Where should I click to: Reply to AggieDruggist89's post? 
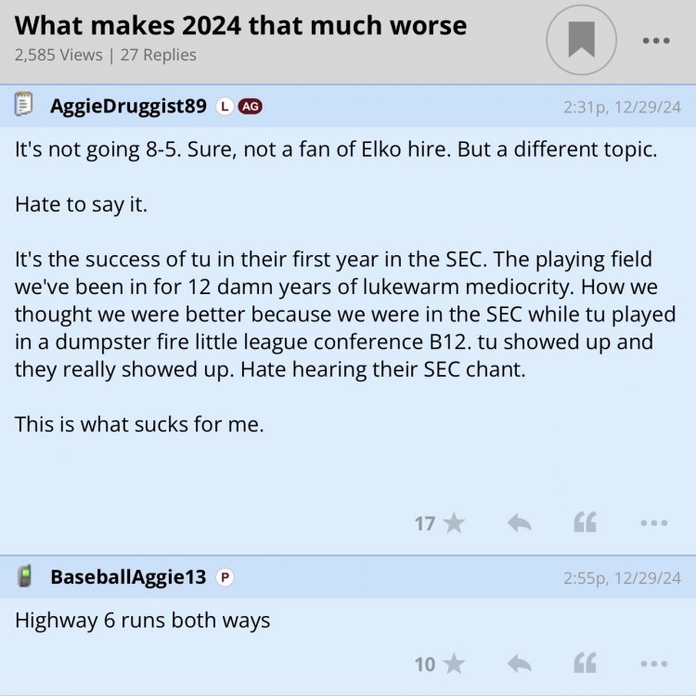tap(520, 523)
